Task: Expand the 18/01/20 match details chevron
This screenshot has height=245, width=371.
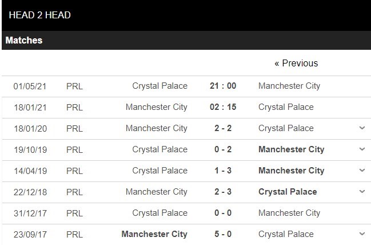Action: coord(362,128)
